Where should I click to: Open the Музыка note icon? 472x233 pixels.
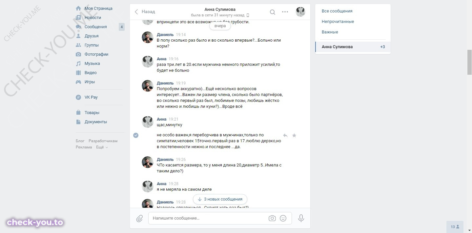pos(78,63)
